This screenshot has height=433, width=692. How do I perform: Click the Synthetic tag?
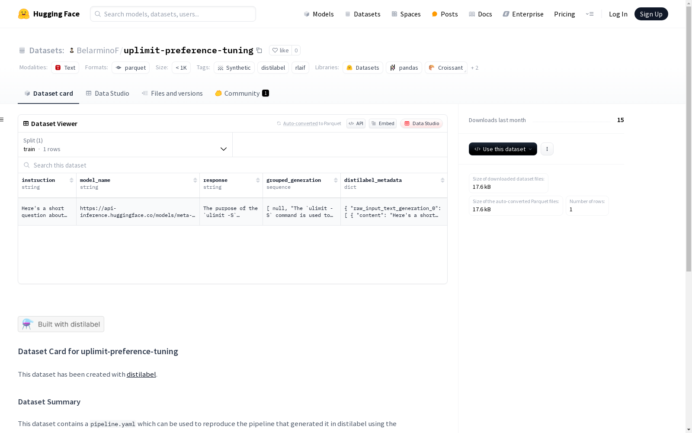coord(234,68)
